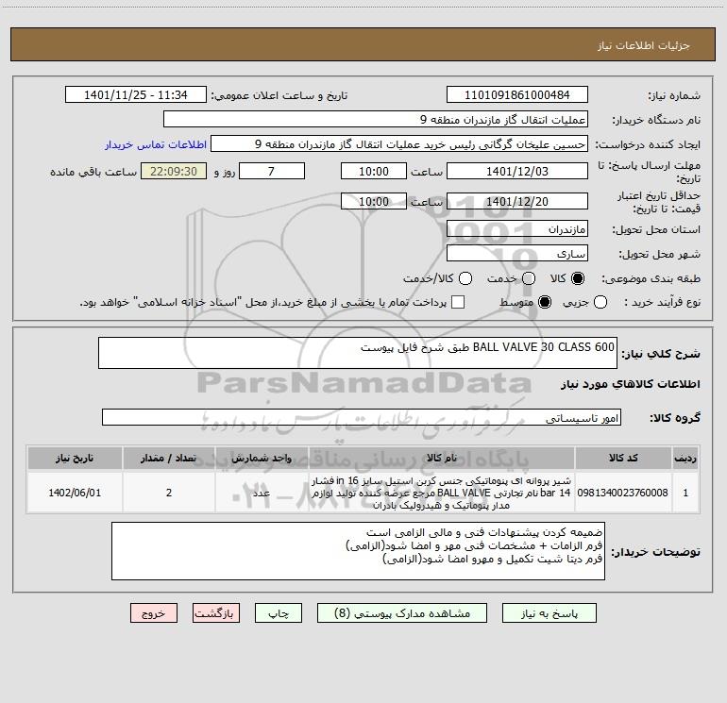
Task: Click the نام کالا column header
Action: click(442, 458)
